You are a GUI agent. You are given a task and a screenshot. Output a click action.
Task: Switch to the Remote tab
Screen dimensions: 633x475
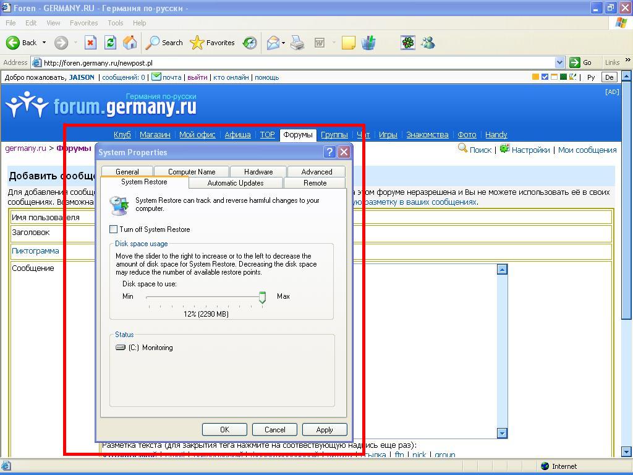(x=315, y=183)
